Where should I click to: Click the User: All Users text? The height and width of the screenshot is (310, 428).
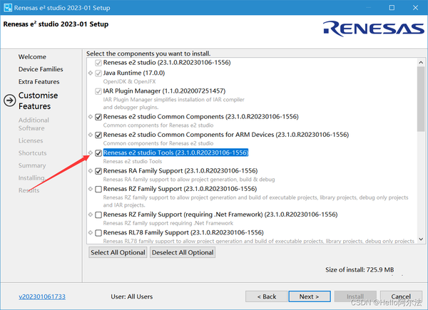(x=131, y=296)
